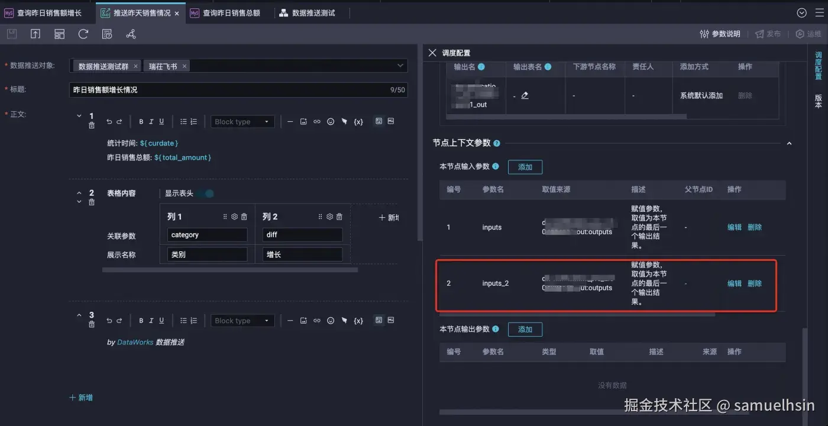Switch to 数据推送测试 tab
The width and height of the screenshot is (828, 426).
308,12
